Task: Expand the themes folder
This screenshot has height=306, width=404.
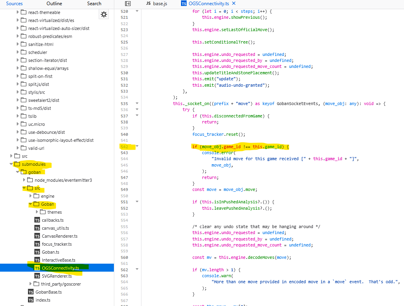Action: (37, 212)
